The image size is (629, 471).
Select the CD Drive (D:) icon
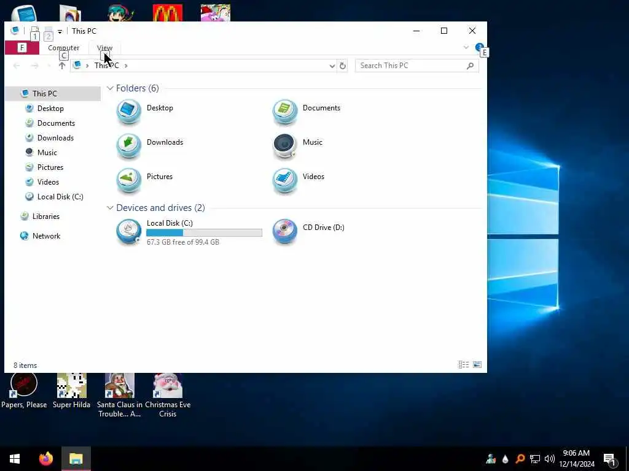285,231
